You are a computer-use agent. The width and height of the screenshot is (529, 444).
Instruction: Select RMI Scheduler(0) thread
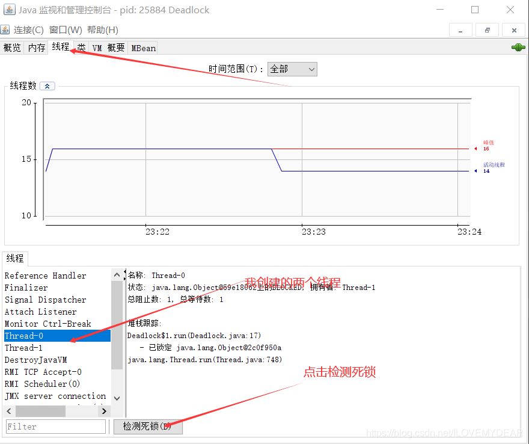tap(57, 384)
